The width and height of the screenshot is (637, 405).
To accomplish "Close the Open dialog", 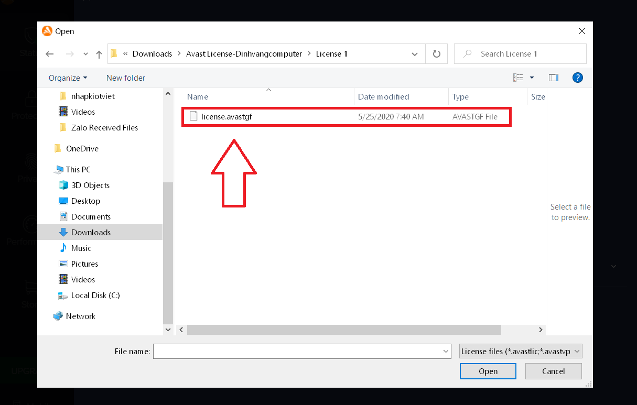I will click(582, 31).
